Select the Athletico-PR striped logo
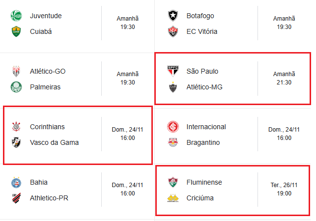 point(16,198)
